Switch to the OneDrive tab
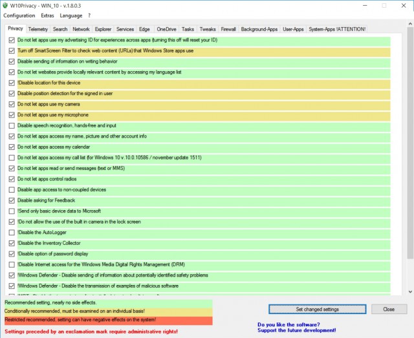 pyautogui.click(x=166, y=29)
